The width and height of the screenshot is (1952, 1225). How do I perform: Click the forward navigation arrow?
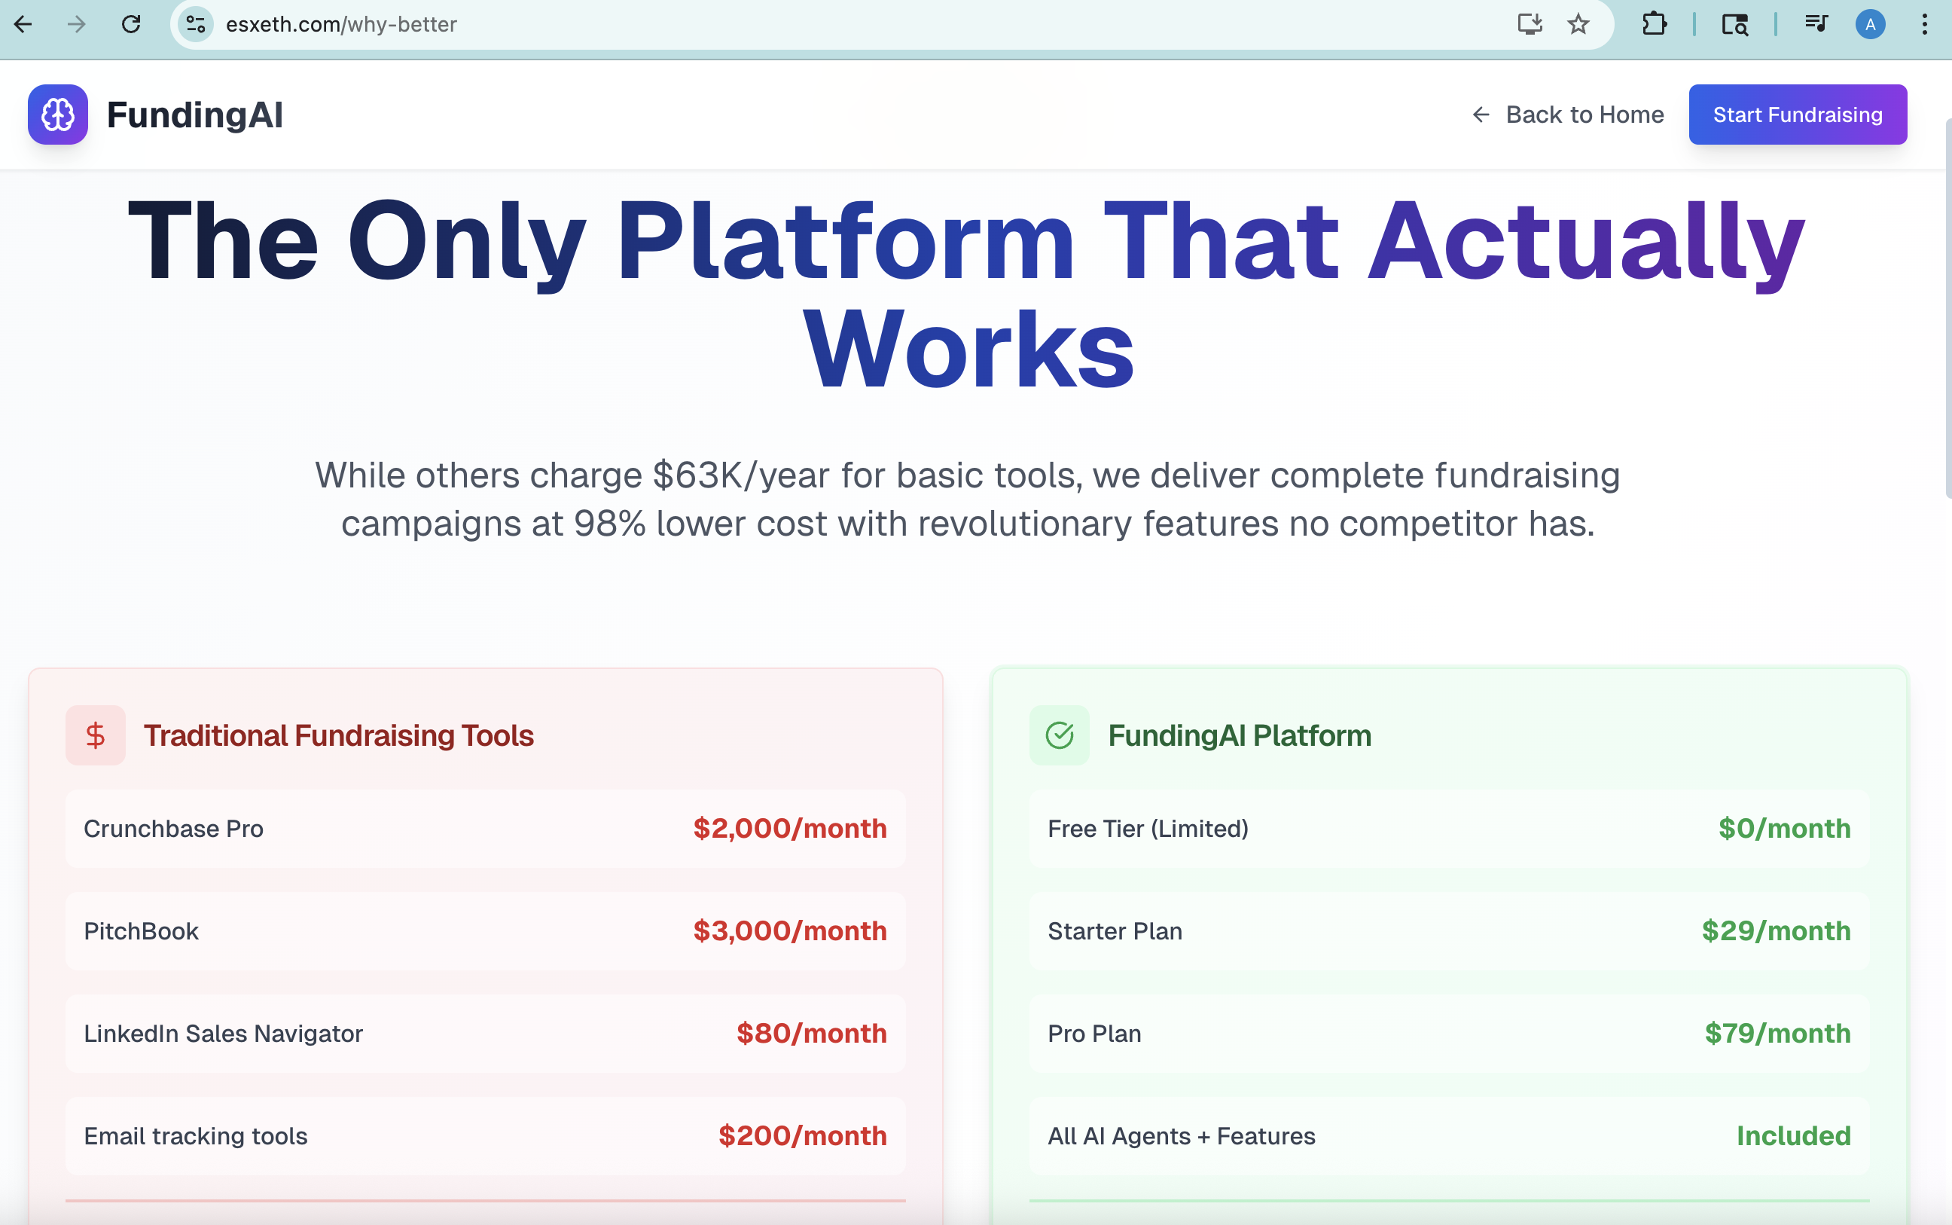pos(77,24)
